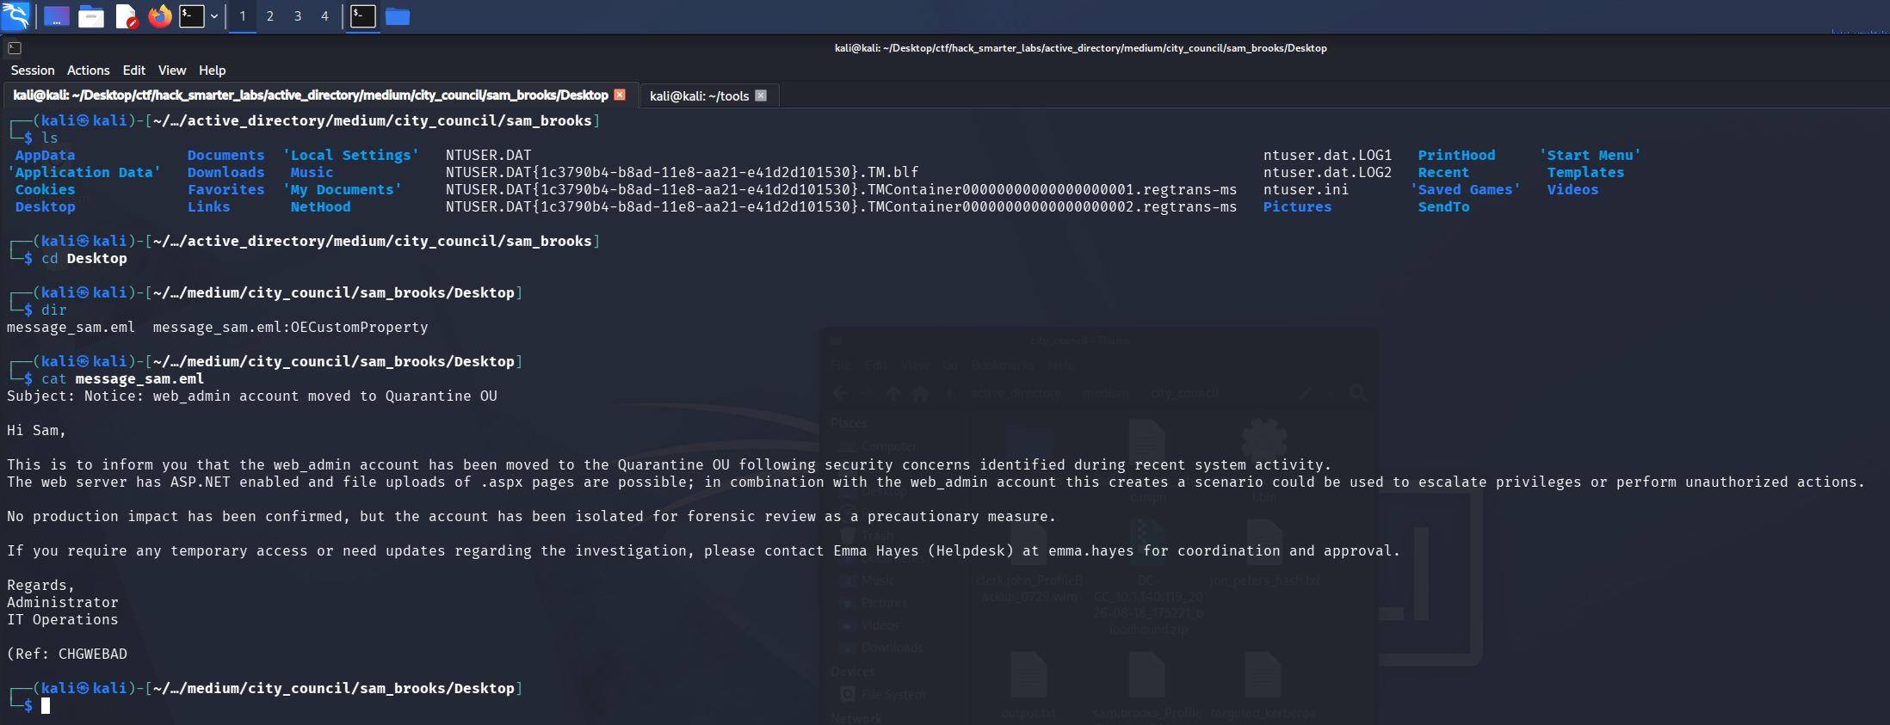The image size is (1890, 725).
Task: Expand the terminal launcher dropdown arrow
Action: (214, 16)
